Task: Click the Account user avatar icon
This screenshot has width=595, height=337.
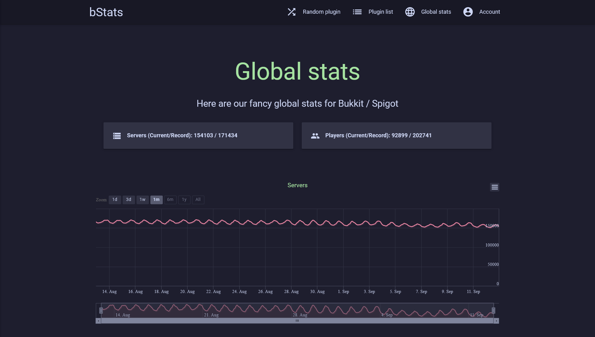Action: (468, 12)
